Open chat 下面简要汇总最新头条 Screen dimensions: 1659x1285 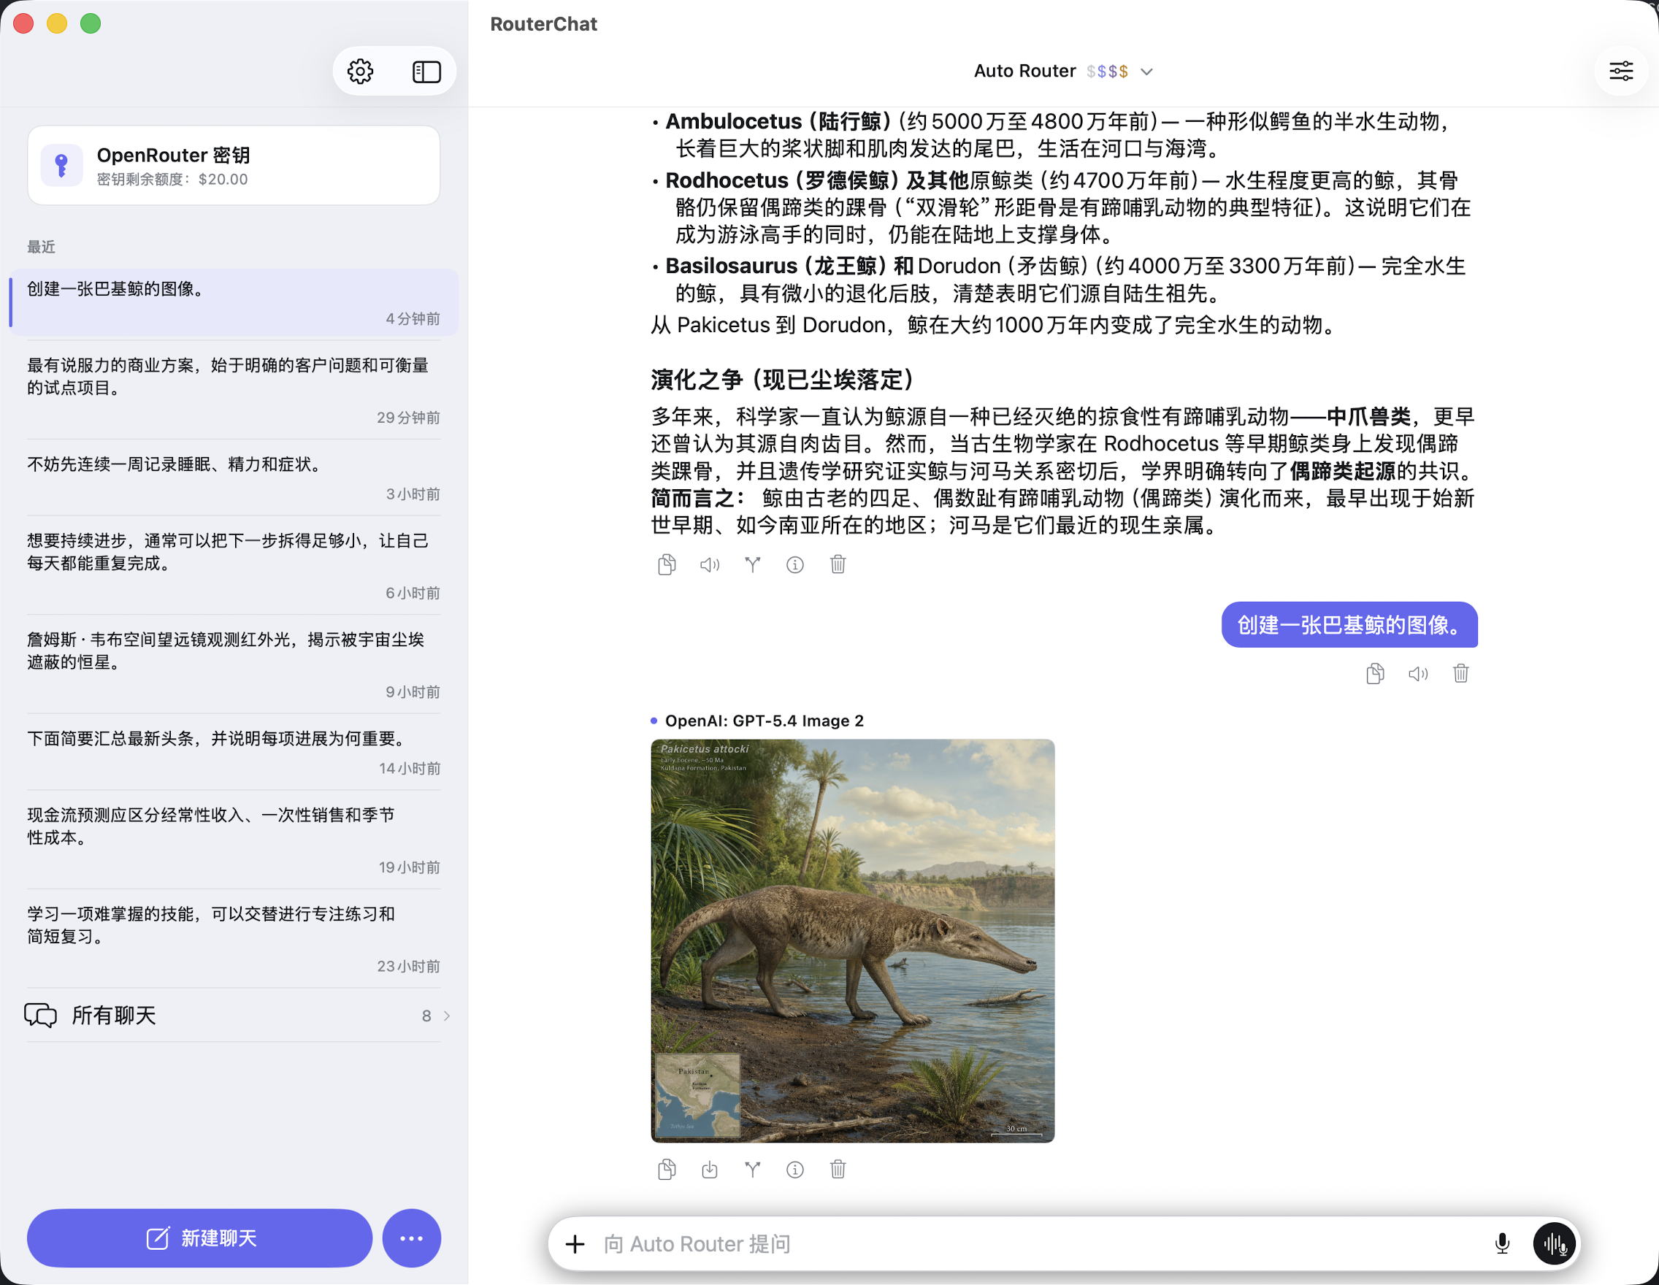(x=234, y=752)
